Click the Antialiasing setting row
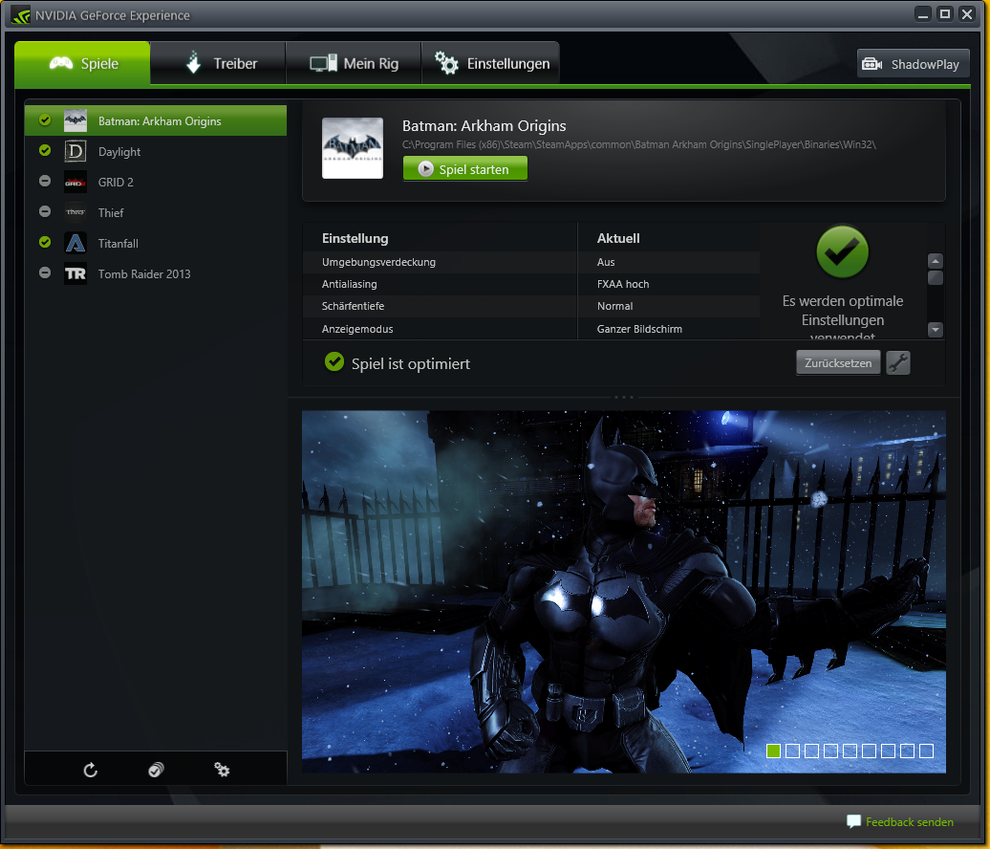Screen dimensions: 990x849 click(531, 284)
